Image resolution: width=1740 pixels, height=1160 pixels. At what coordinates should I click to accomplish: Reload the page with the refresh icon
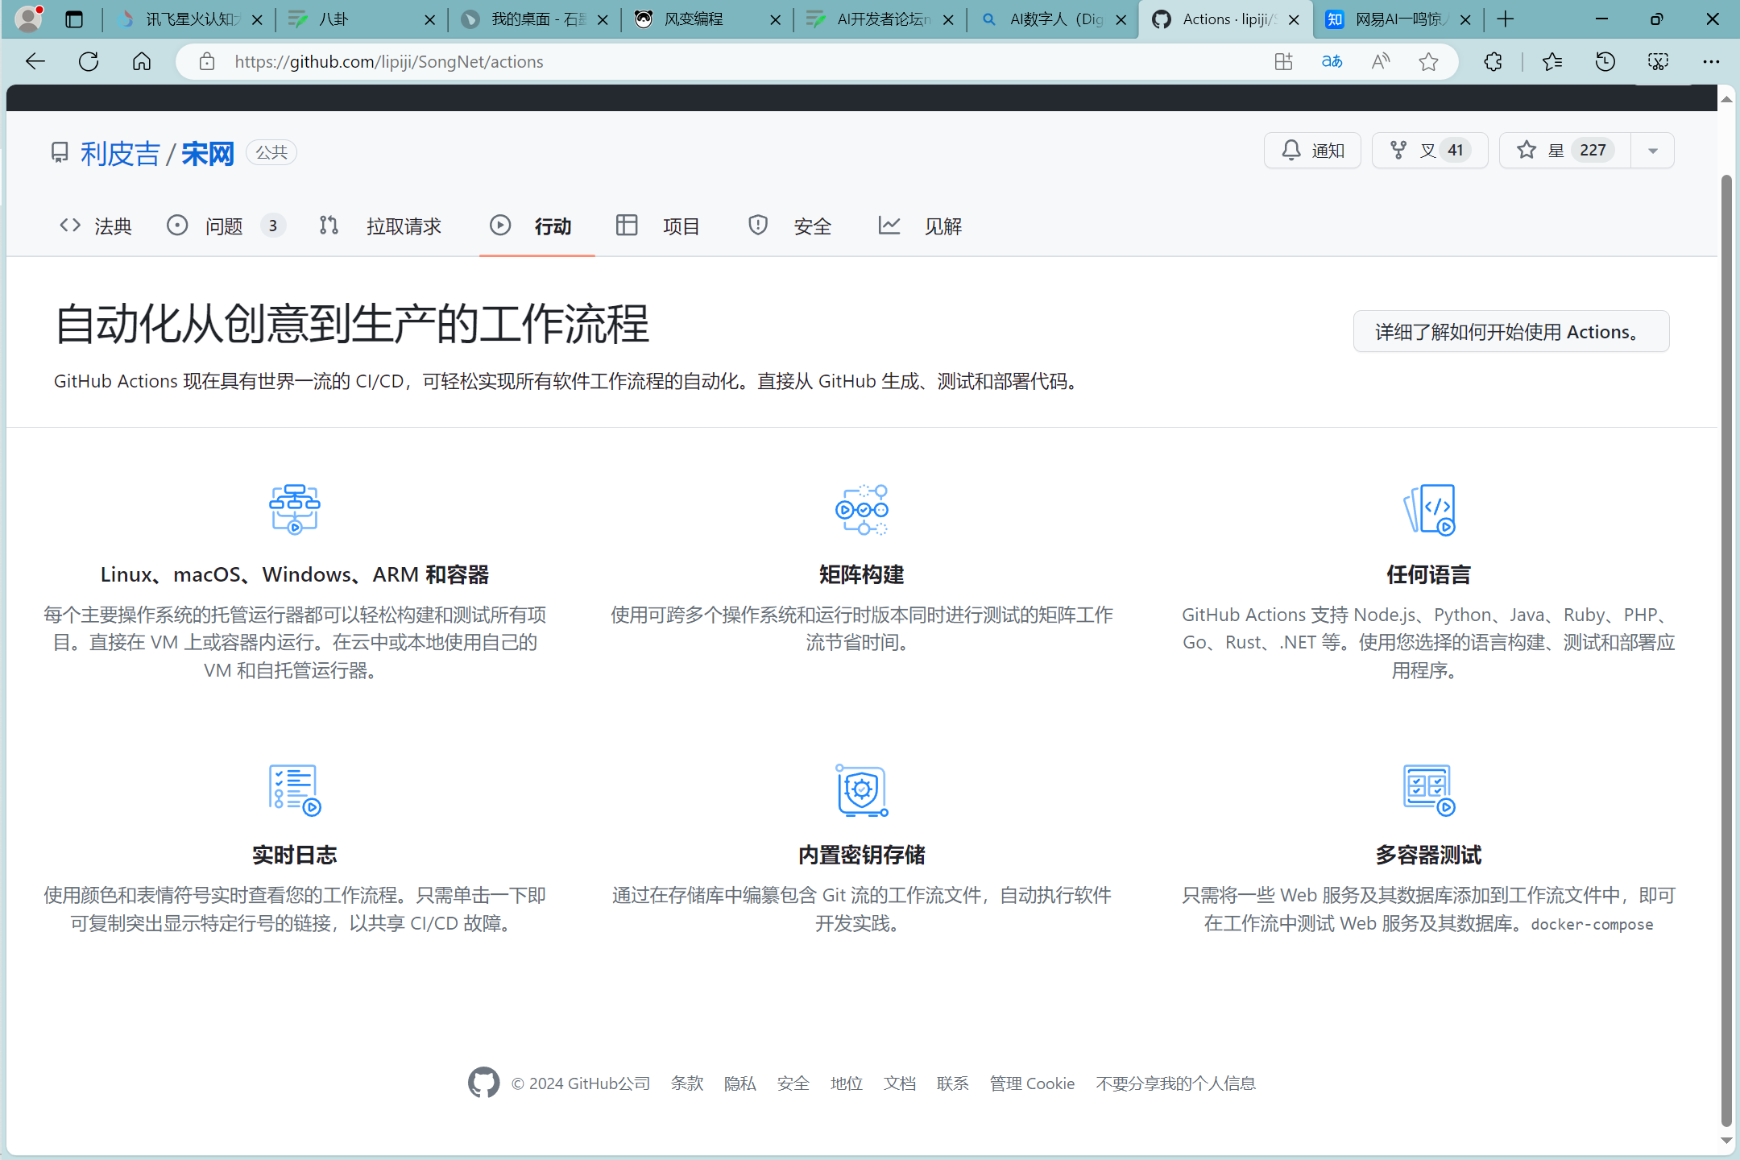pos(89,61)
